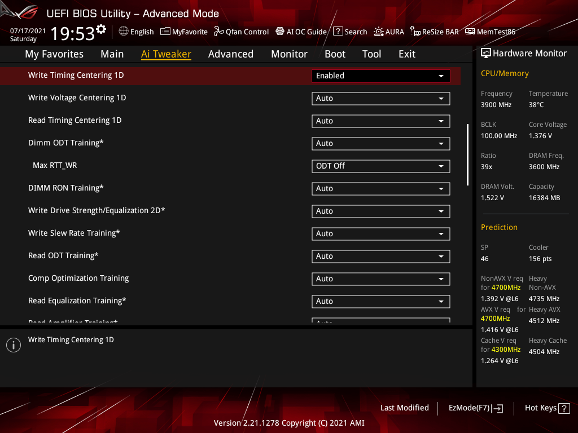This screenshot has width=578, height=433.
Task: Click the EzMode exit arrow icon
Action: 498,408
